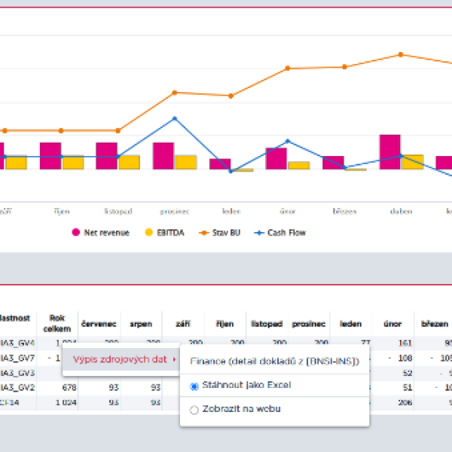The width and height of the screenshot is (452, 452).
Task: Click the leden column header in table
Action: (351, 324)
